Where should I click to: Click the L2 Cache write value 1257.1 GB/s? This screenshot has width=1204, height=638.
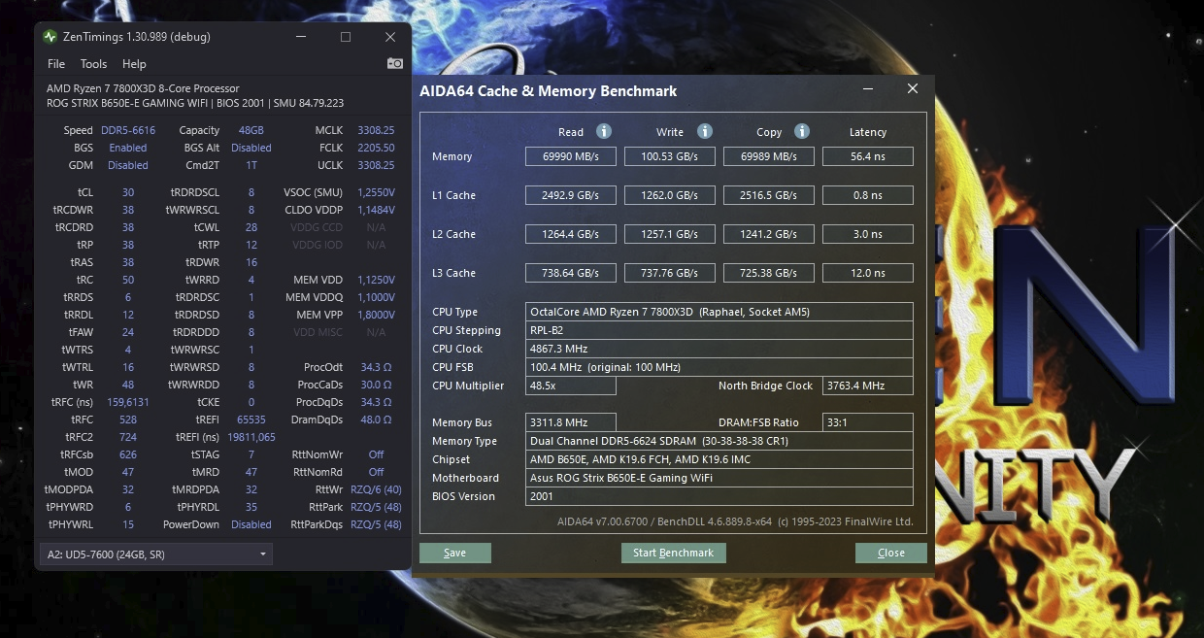tap(670, 234)
